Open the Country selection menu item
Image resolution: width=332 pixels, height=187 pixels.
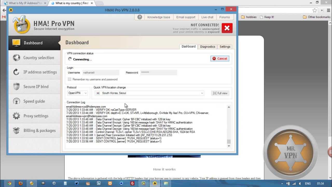click(x=34, y=58)
